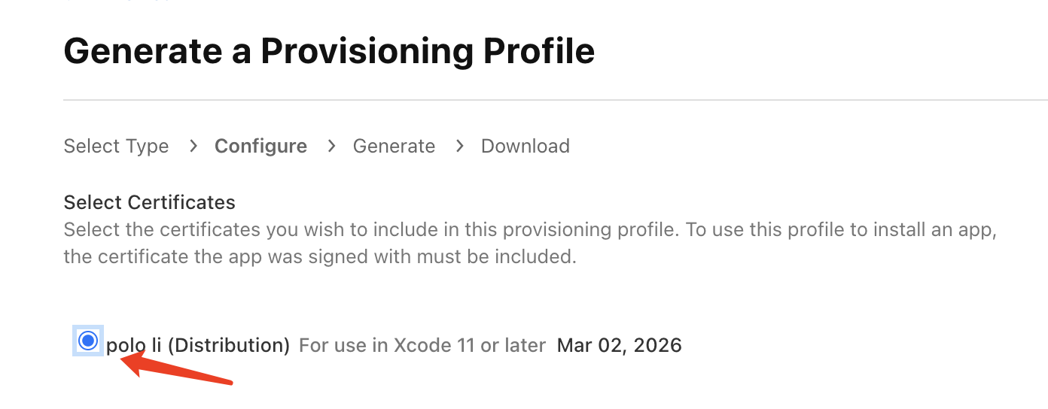
Task: Click chevron between Select Type and Configure
Action: tap(193, 146)
